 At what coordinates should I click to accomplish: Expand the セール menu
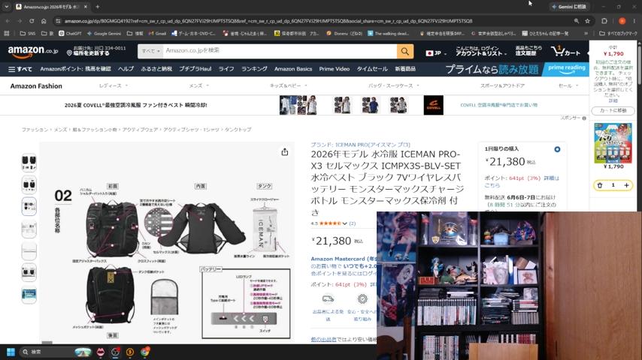(568, 85)
